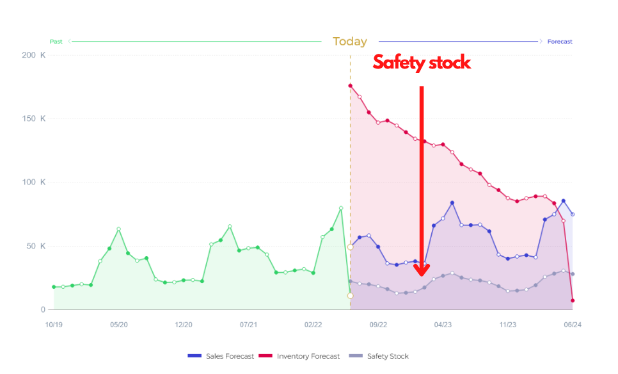Image resolution: width=618 pixels, height=374 pixels.
Task: Click the first Inventory Forecast point at Today
Action: click(350, 86)
